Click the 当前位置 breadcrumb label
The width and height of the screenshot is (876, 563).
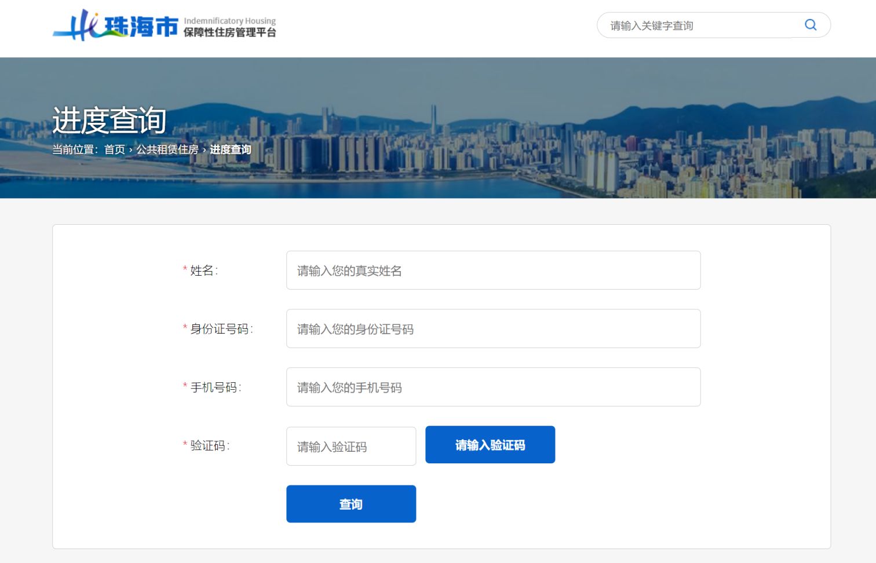tap(75, 149)
